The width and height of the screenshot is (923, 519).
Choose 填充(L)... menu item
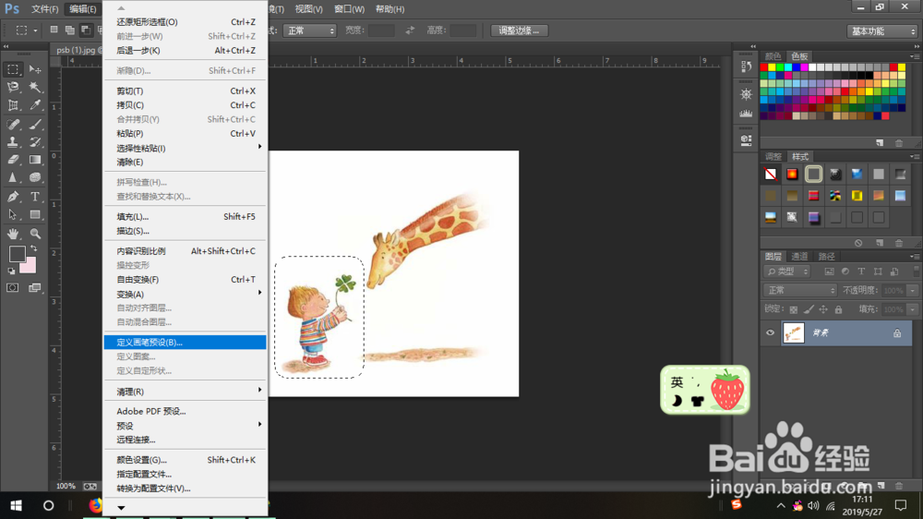185,217
